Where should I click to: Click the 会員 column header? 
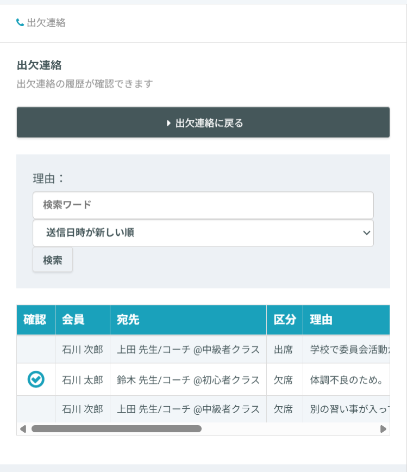point(73,320)
